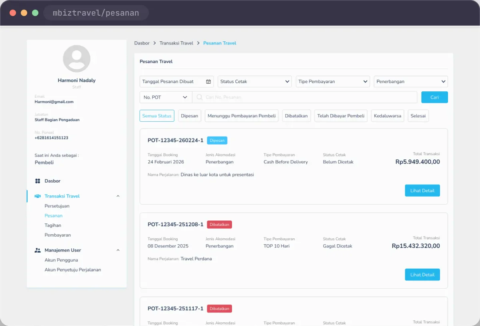Open Akun Pengguna in the sidebar
The image size is (480, 326).
click(x=61, y=260)
